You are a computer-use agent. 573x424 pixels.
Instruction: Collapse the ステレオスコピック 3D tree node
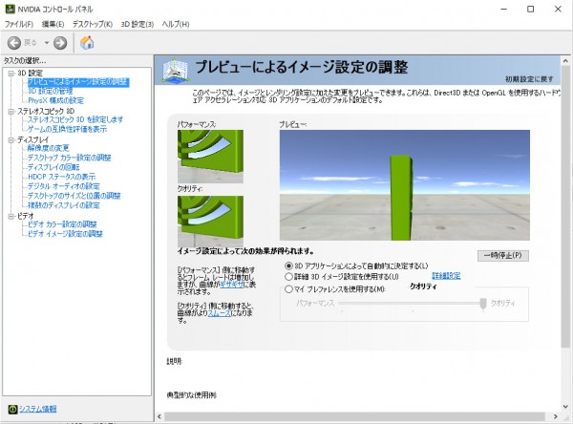[x=11, y=111]
